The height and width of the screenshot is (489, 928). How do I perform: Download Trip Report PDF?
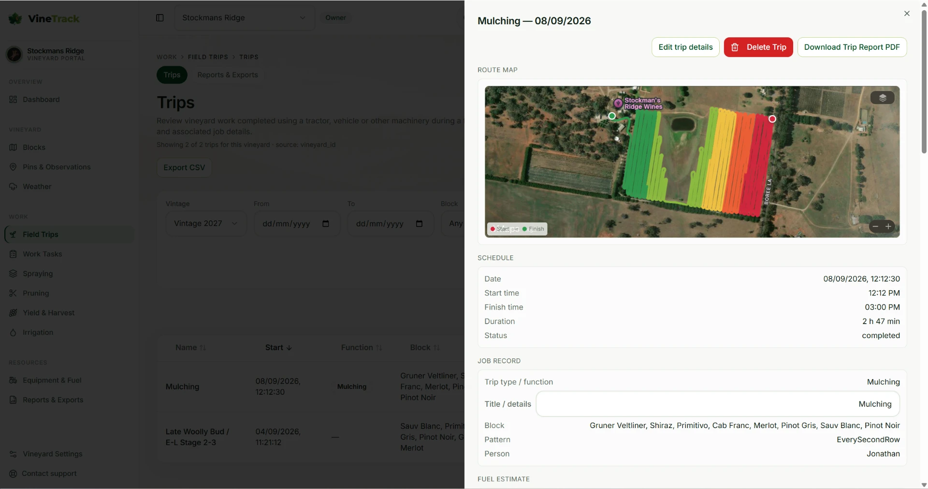click(x=852, y=47)
